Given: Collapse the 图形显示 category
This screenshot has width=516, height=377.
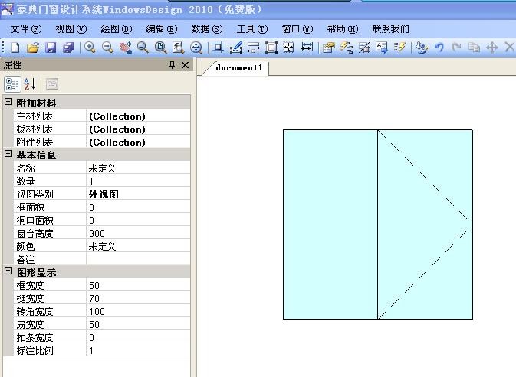Looking at the screenshot, I should click(x=8, y=271).
